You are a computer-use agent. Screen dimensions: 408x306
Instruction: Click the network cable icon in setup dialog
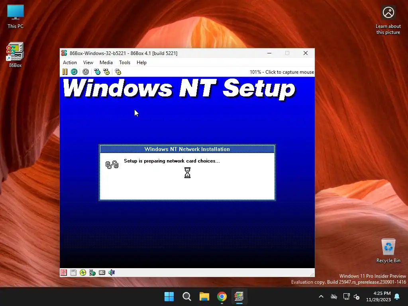click(112, 165)
